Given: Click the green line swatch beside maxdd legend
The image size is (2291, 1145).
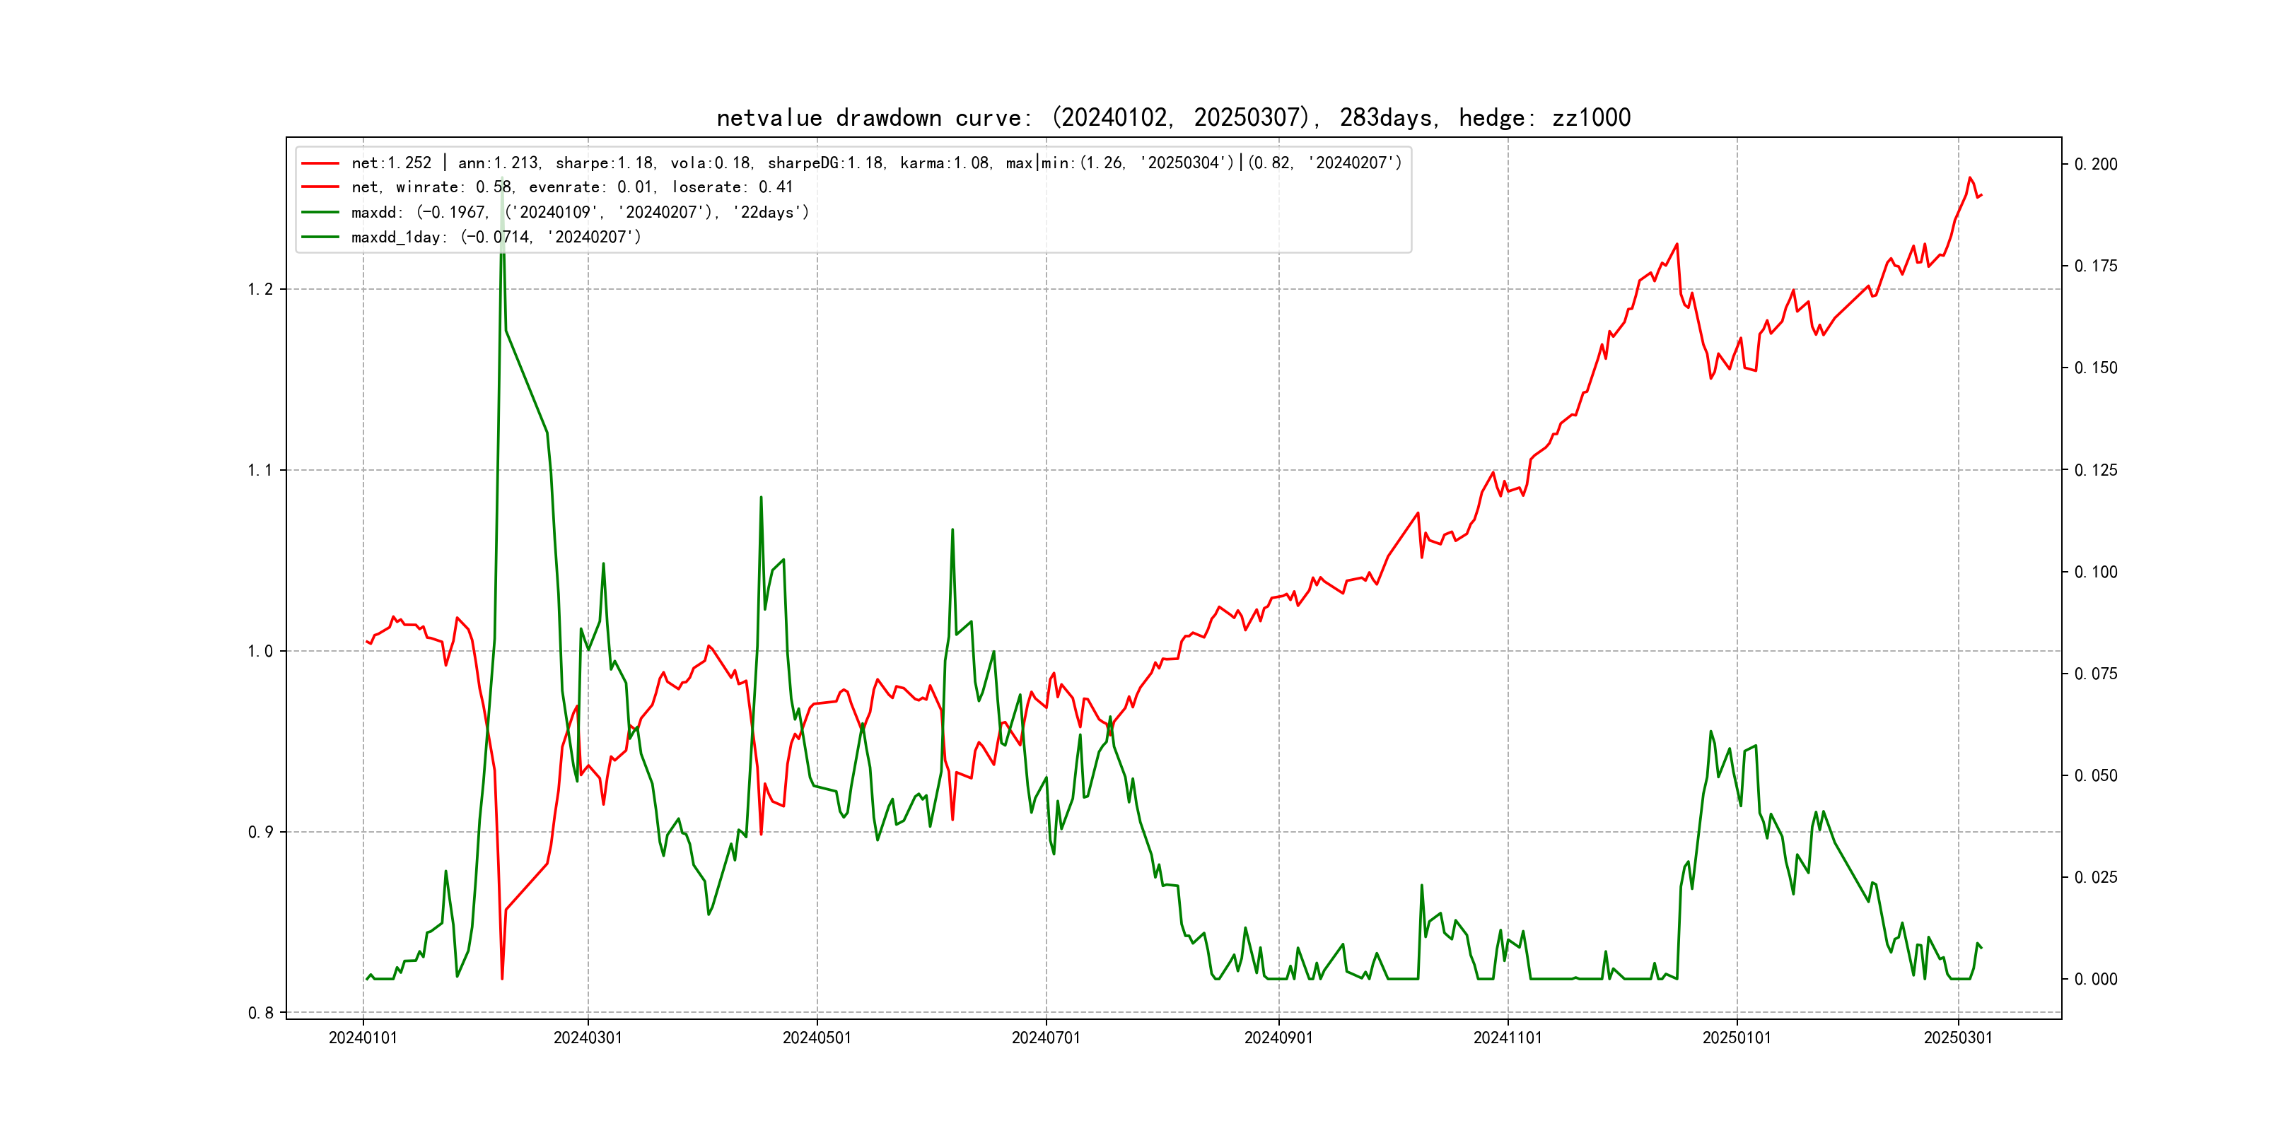Looking at the screenshot, I should coord(320,211).
